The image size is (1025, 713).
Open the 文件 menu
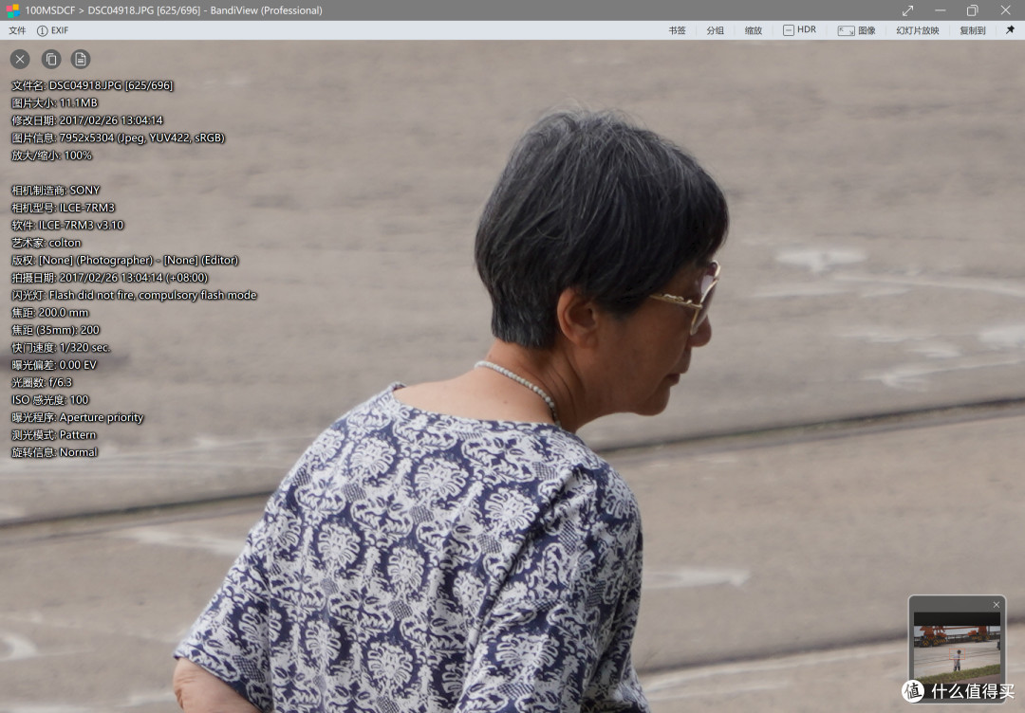18,30
